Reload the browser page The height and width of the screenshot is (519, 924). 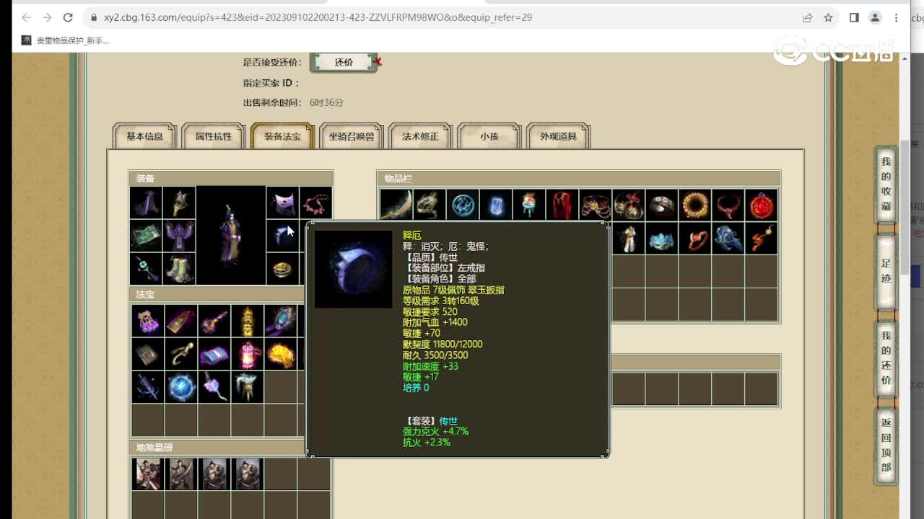tap(68, 17)
